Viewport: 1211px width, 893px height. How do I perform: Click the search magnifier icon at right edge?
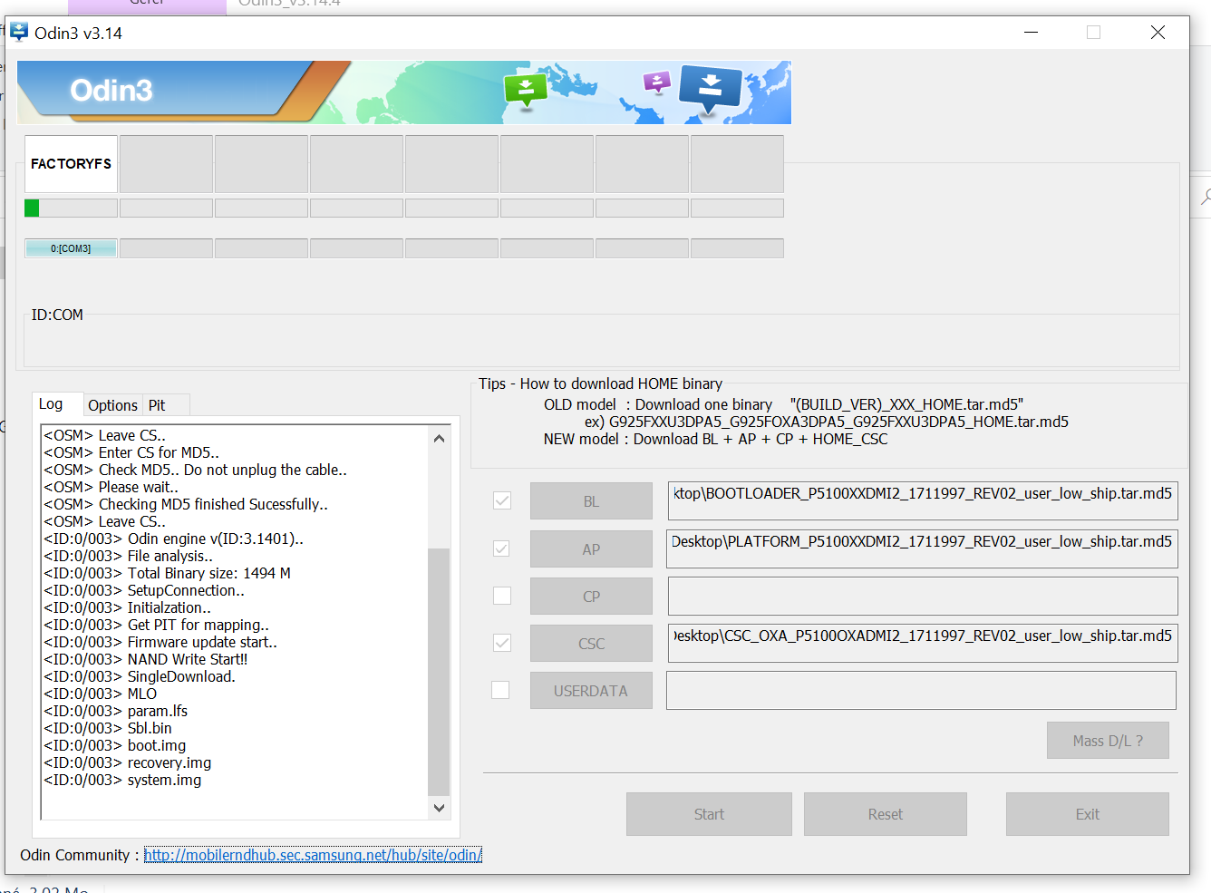tap(1205, 197)
